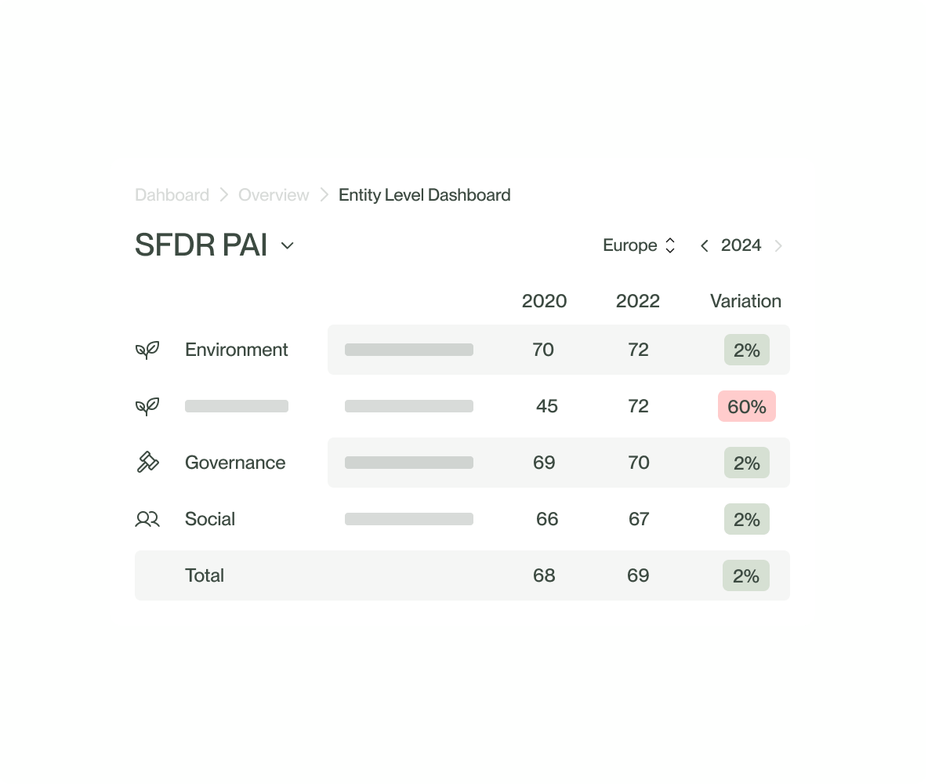Open the Europe region selector
The width and height of the screenshot is (928, 784).
tap(639, 245)
